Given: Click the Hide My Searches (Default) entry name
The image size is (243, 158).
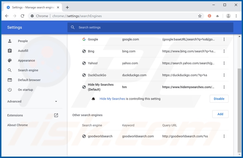Looking at the screenshot, I should [x=101, y=87].
